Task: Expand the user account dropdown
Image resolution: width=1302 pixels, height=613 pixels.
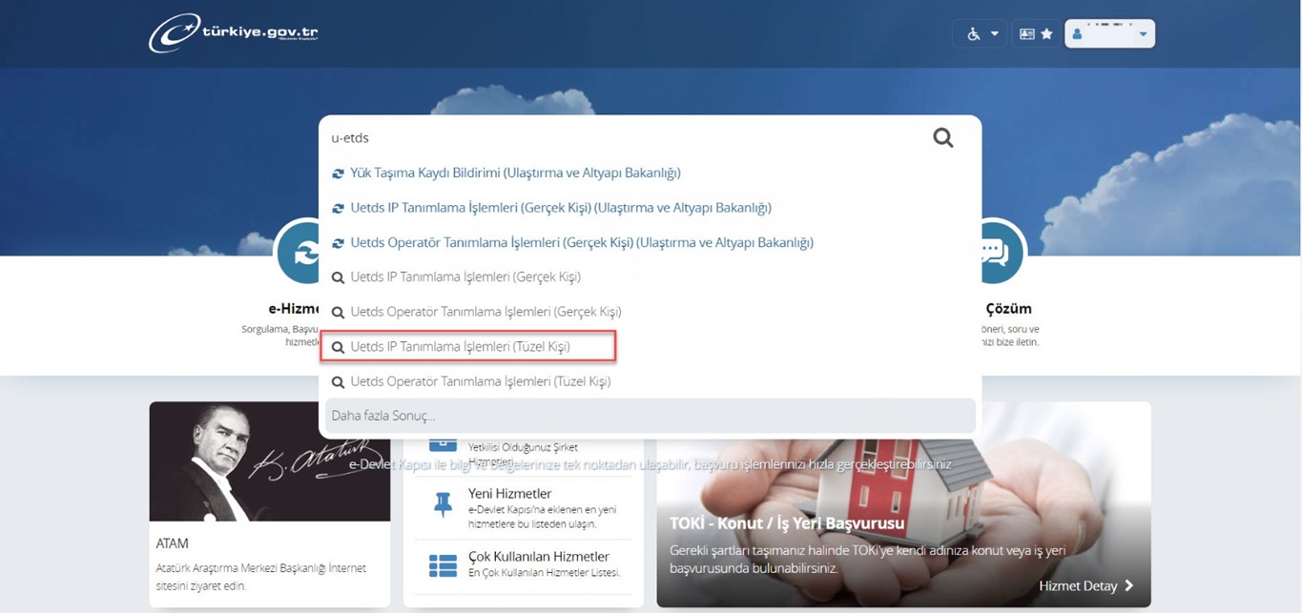Action: [1109, 34]
